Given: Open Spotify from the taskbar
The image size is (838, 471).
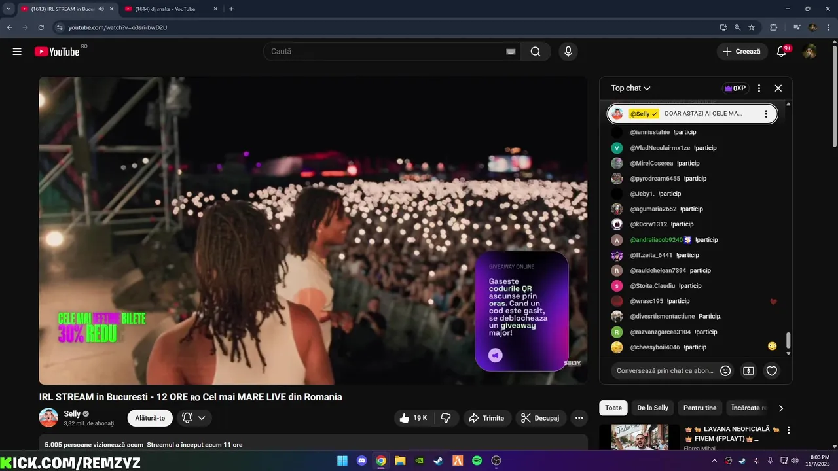Looking at the screenshot, I should click(x=477, y=461).
